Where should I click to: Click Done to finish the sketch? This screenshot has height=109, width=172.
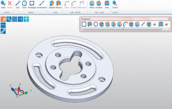coord(3,5)
